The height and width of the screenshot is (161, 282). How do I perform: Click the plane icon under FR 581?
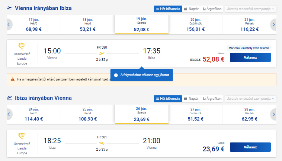tap(102, 143)
